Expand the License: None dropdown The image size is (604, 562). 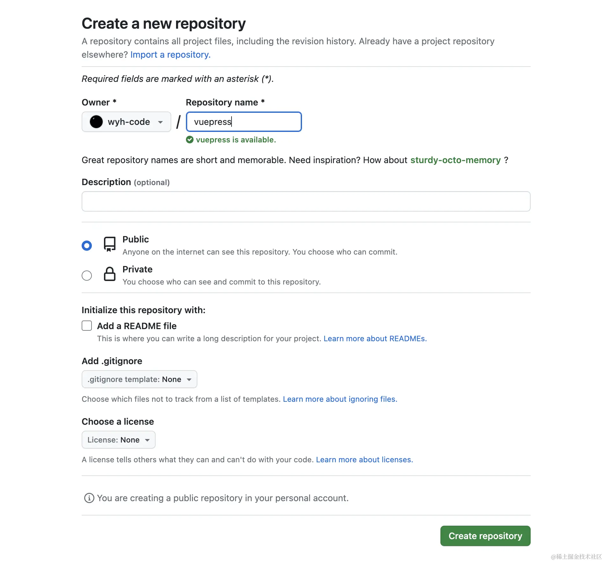click(x=119, y=440)
